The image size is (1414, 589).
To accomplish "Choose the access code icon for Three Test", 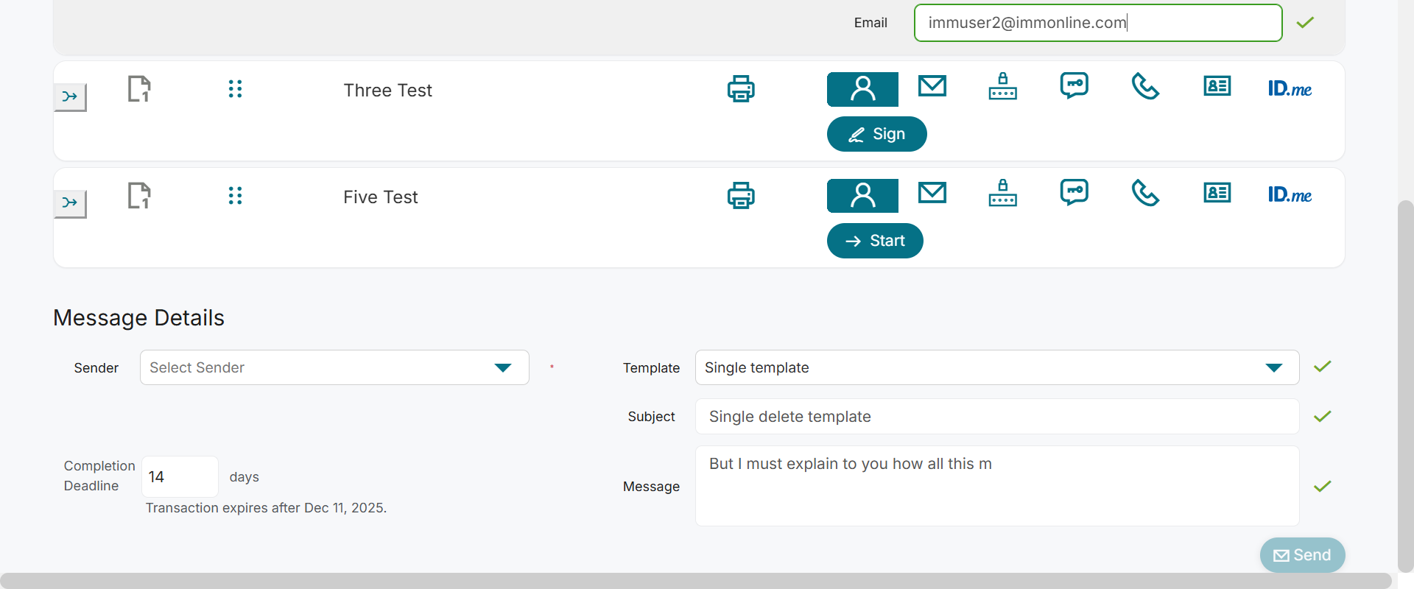I will coord(1002,87).
